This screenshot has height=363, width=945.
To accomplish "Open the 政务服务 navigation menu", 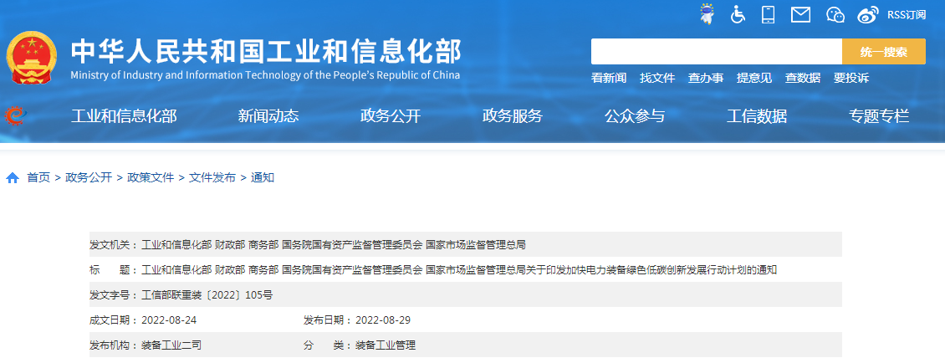I will [513, 115].
